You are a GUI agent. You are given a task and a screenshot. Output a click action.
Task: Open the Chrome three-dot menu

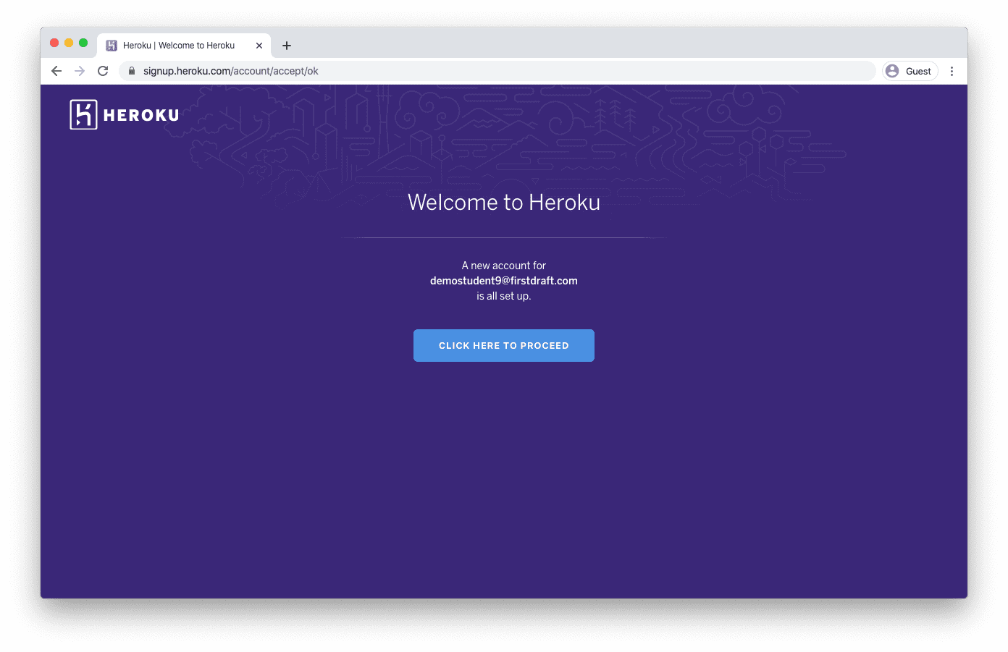pyautogui.click(x=952, y=71)
